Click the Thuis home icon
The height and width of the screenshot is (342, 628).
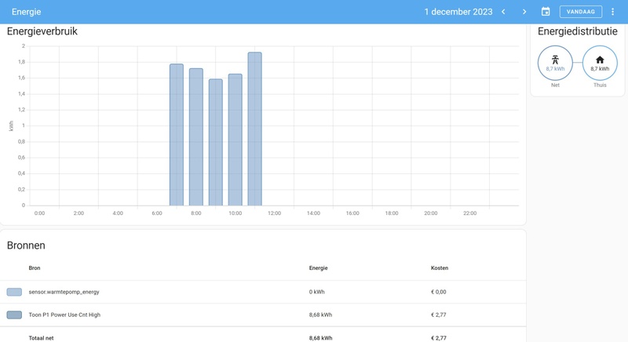(600, 60)
